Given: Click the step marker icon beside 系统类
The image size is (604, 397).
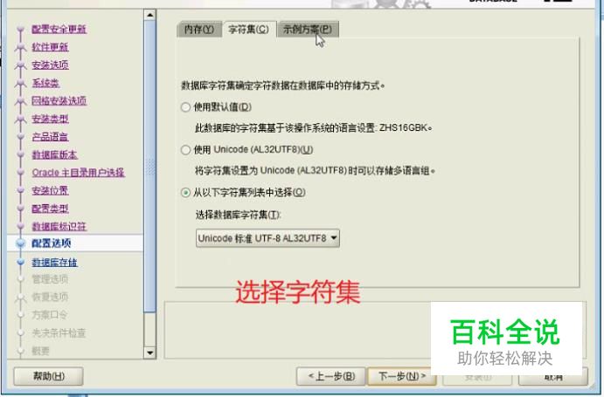Looking at the screenshot, I should 20,83.
